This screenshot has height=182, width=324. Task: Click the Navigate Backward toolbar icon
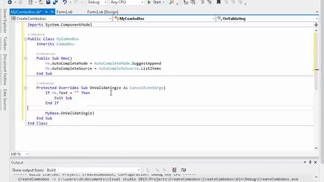point(10,2)
